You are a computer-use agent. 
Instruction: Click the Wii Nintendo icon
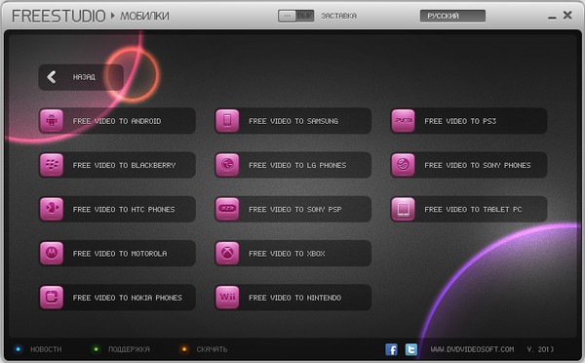[x=227, y=298]
